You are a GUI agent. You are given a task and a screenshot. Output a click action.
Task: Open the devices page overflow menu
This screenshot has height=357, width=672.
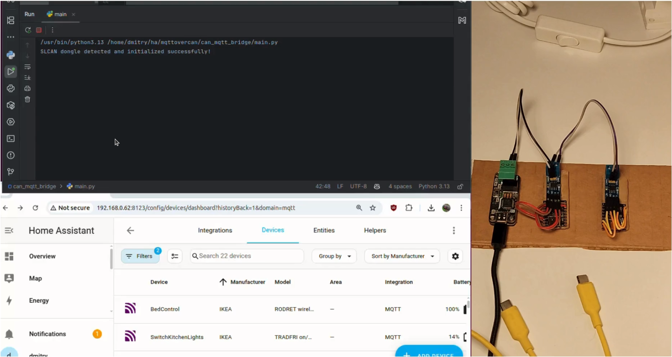[x=454, y=231]
